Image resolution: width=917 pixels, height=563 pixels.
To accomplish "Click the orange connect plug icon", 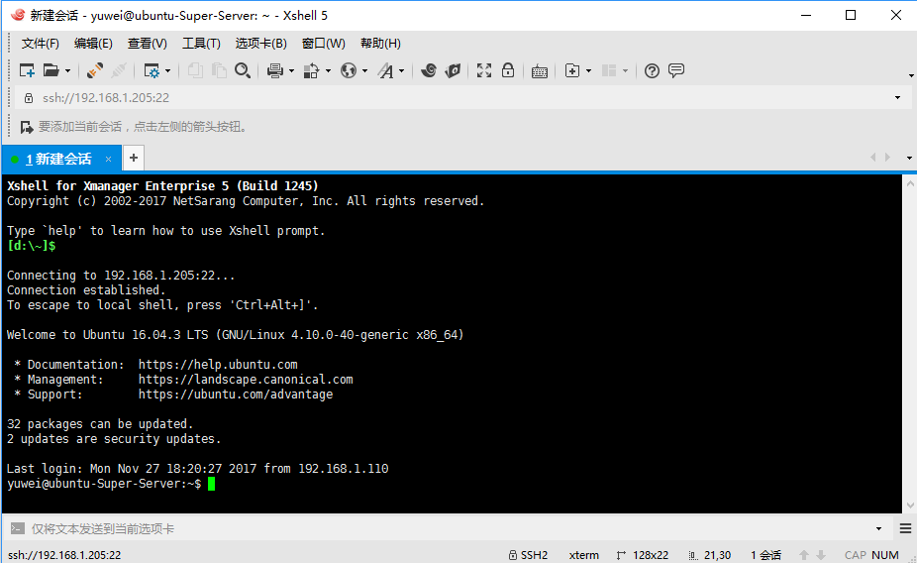I will [95, 70].
